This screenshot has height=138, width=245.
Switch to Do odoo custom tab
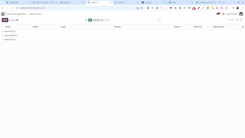(208, 3)
